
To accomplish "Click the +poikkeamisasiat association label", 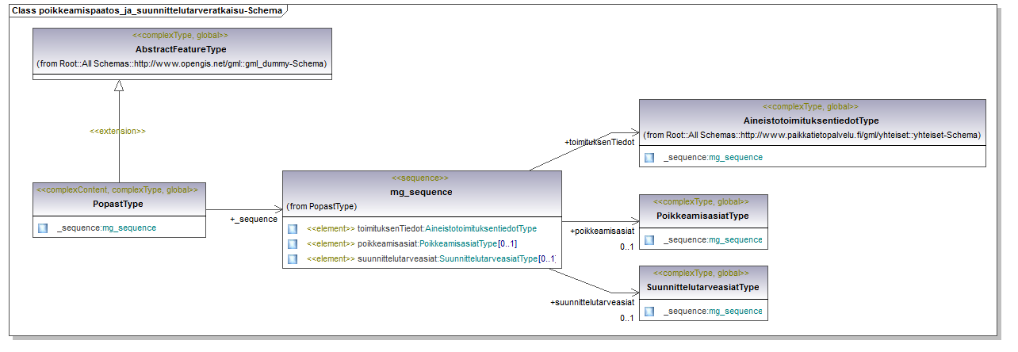I will tap(602, 231).
